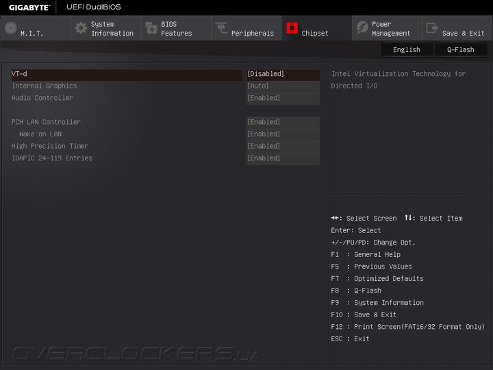Click the Select Screen help text
This screenshot has width=493, height=370.
[364, 219]
